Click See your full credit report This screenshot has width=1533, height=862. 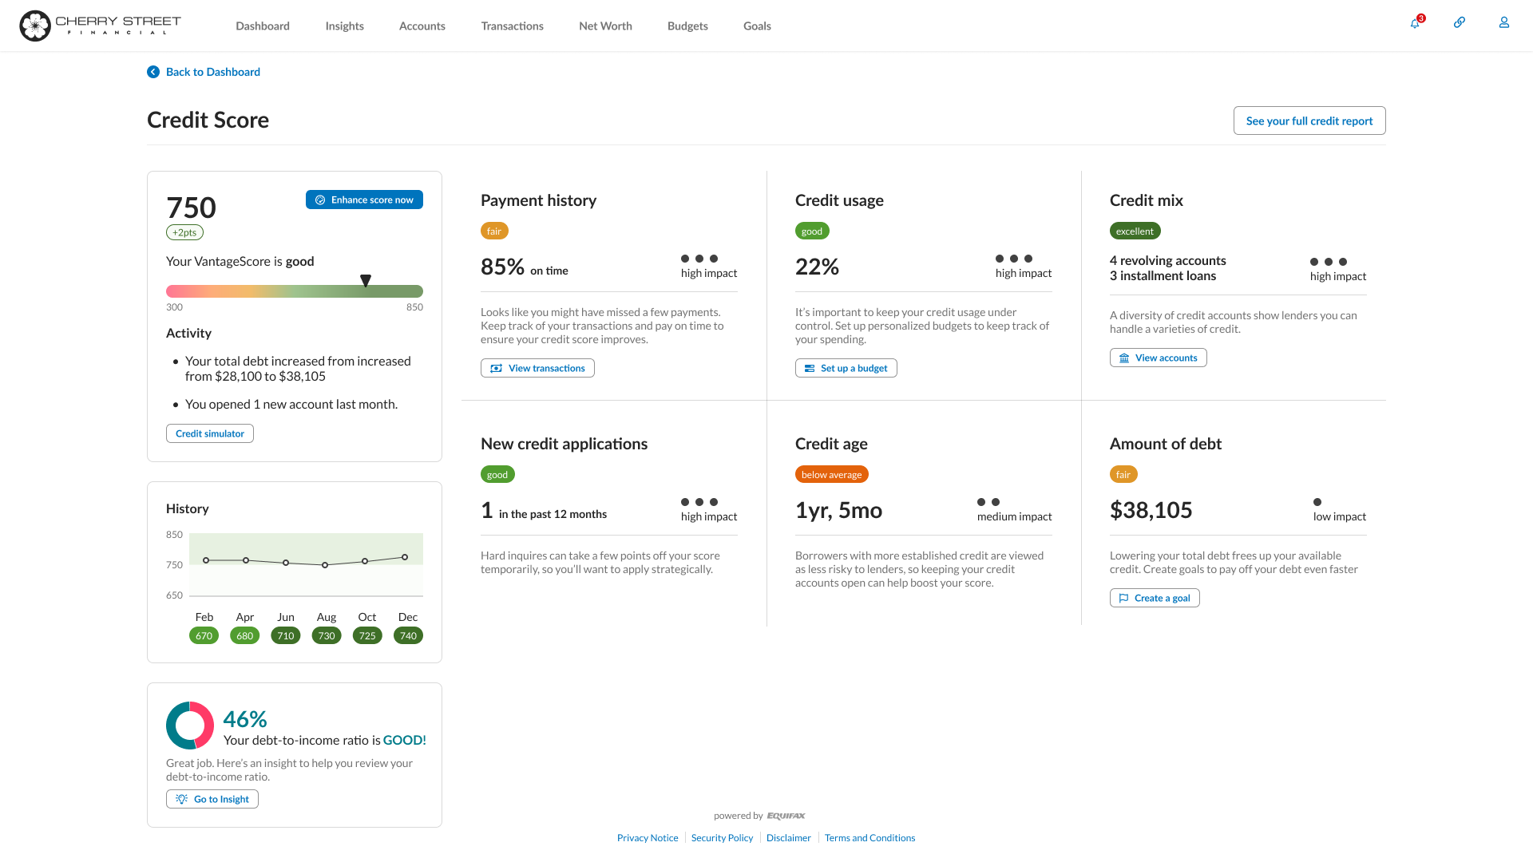pos(1309,121)
